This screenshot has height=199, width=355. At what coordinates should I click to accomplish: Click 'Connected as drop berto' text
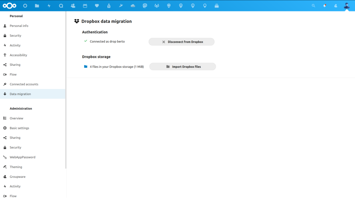[107, 41]
